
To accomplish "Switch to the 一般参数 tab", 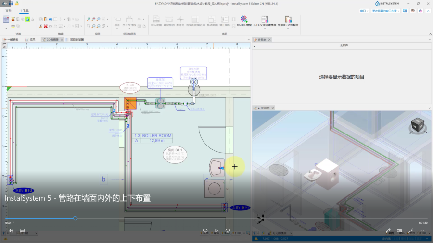I will pyautogui.click(x=11, y=40).
